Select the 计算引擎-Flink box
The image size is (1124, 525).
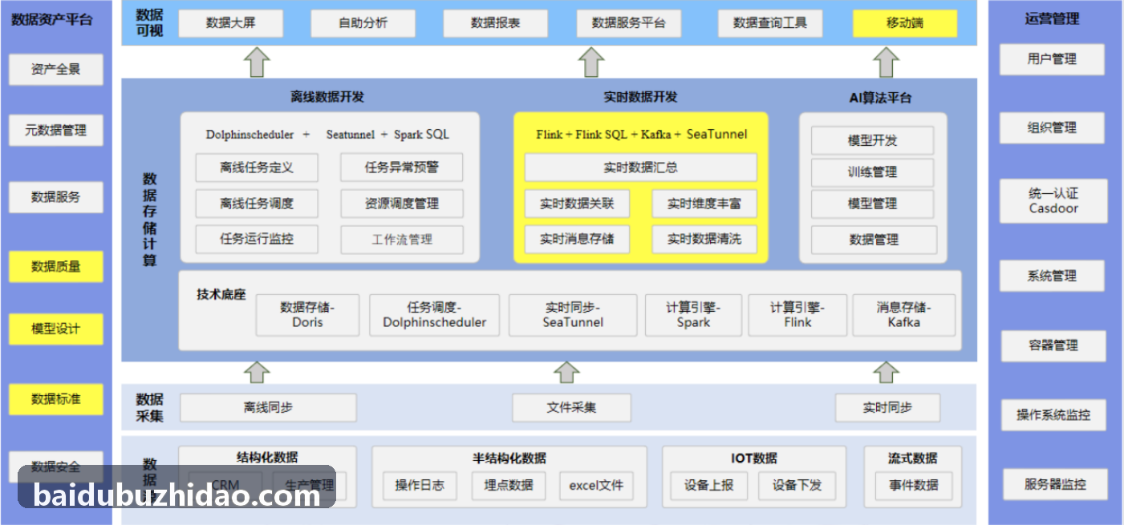797,315
